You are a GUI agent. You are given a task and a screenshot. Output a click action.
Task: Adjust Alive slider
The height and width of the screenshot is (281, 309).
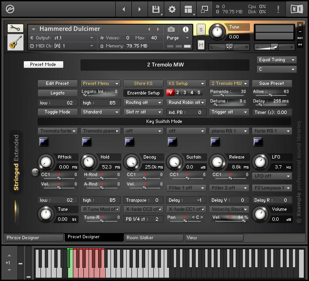[270, 95]
